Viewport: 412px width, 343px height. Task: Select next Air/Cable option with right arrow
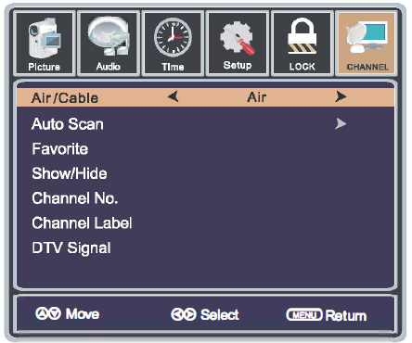point(341,96)
